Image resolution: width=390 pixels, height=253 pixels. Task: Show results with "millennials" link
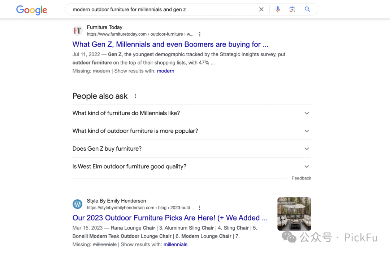[x=175, y=245]
